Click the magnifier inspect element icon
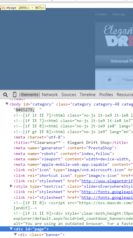Viewport: 133px width, 238px height. pyautogui.click(x=5, y=95)
